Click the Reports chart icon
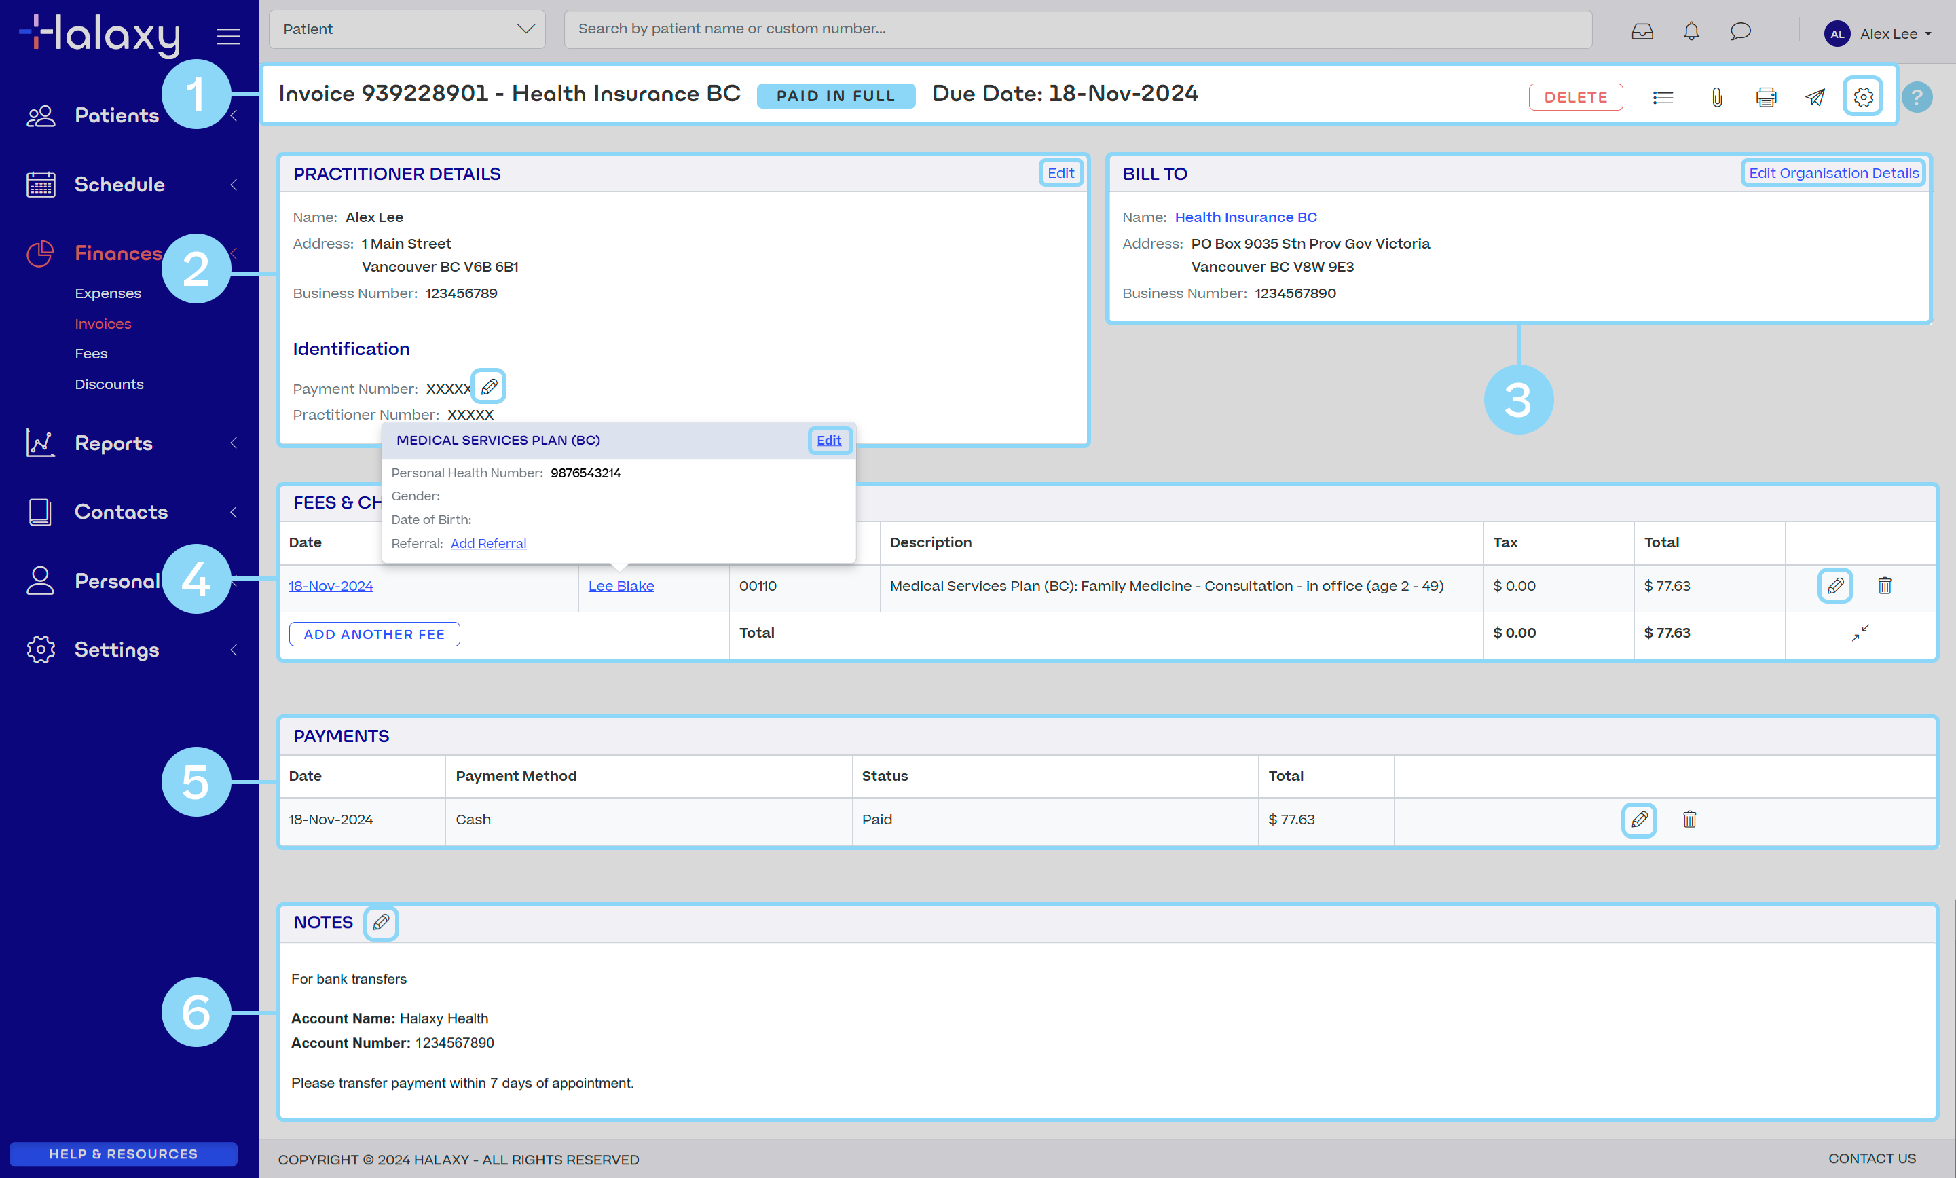1956x1178 pixels. (41, 443)
